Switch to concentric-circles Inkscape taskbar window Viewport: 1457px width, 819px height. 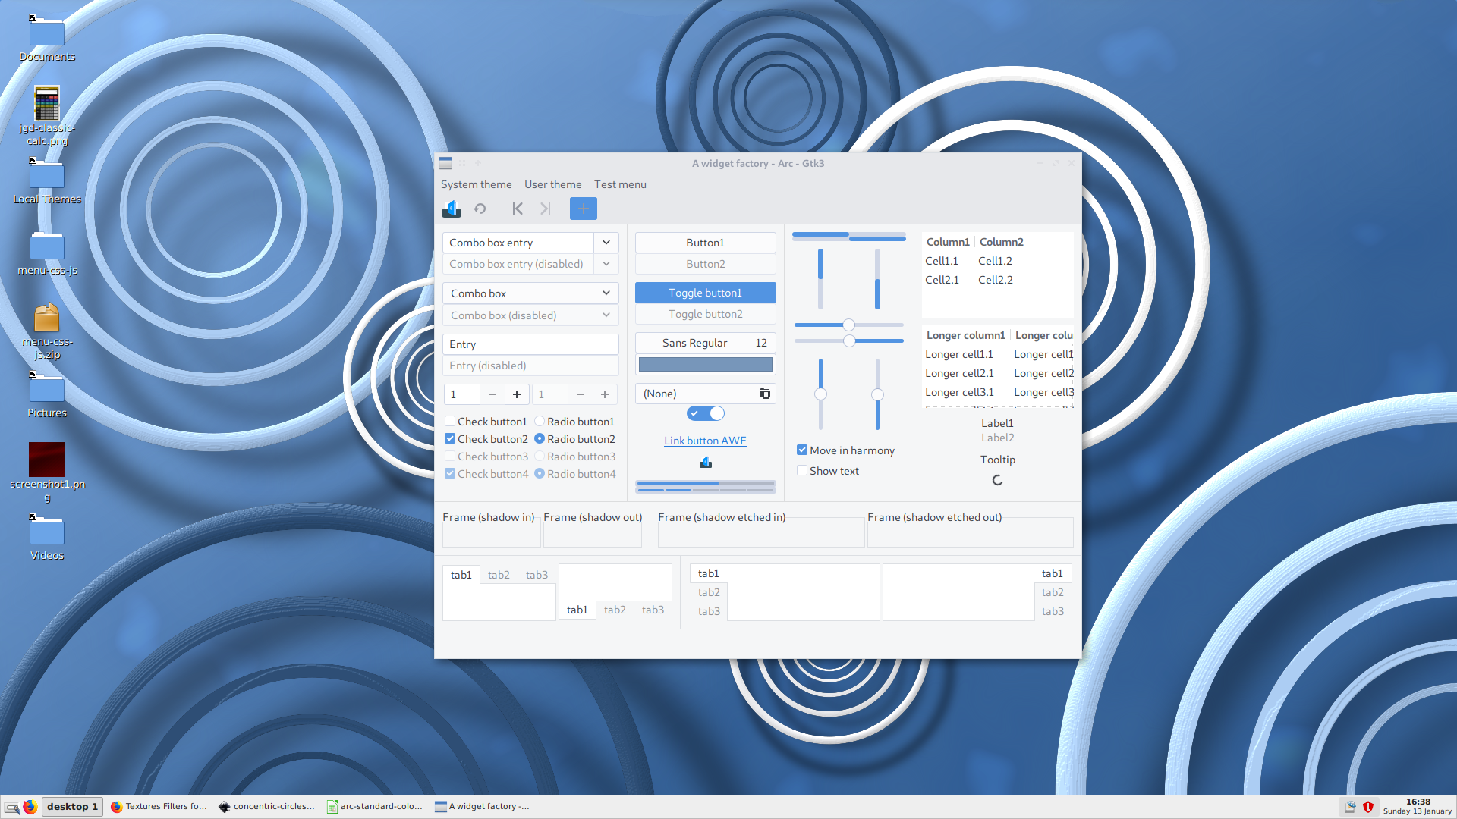(266, 807)
